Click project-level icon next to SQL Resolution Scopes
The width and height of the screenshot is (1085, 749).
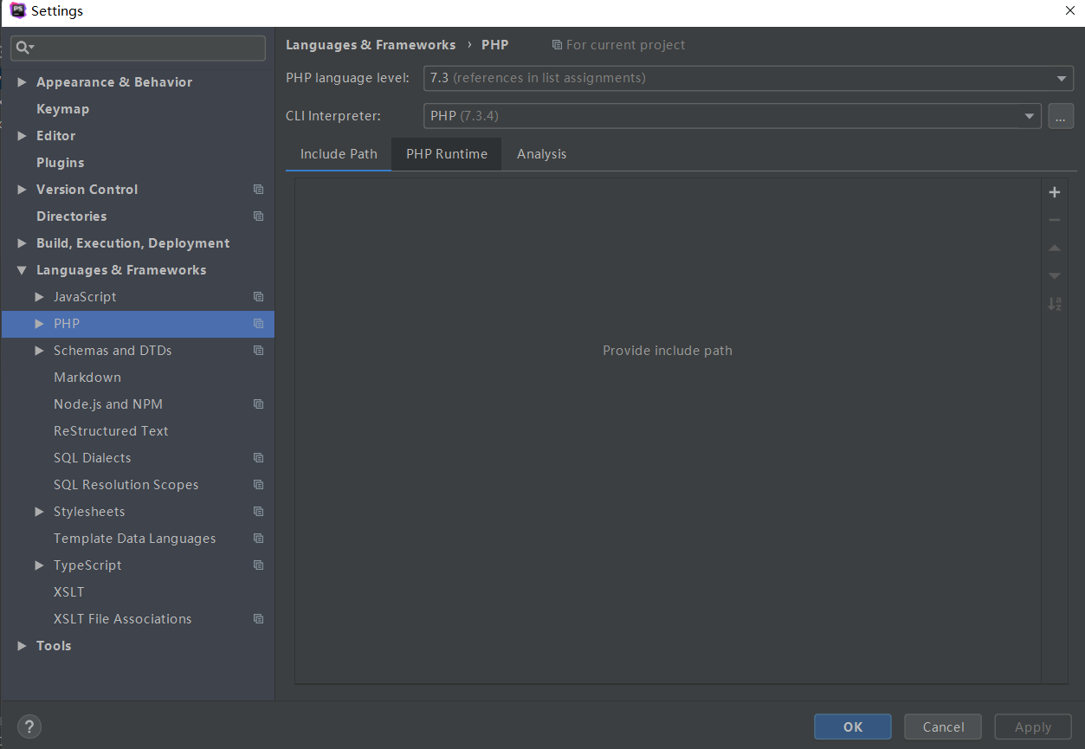pos(258,485)
